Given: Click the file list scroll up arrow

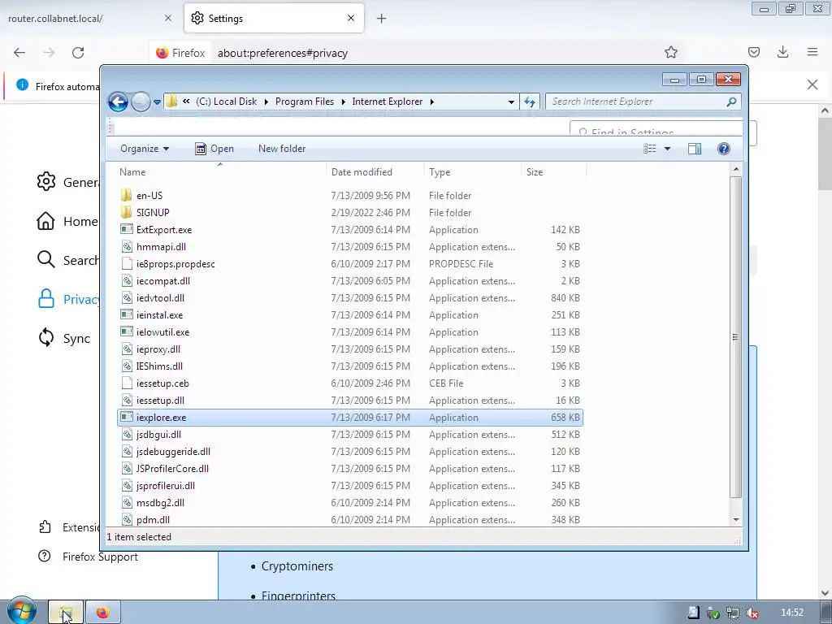Looking at the screenshot, I should pos(736,169).
